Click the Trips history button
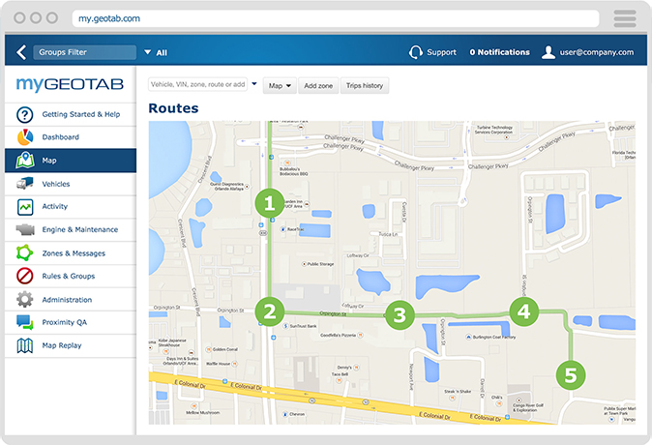 [365, 86]
